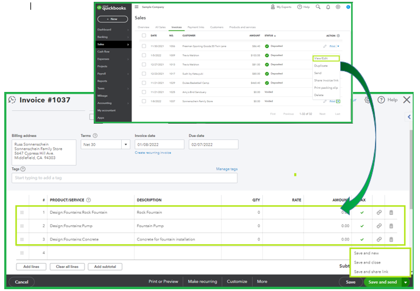Sort by the STATUS column arrow
The width and height of the screenshot is (420, 291).
(x=275, y=36)
